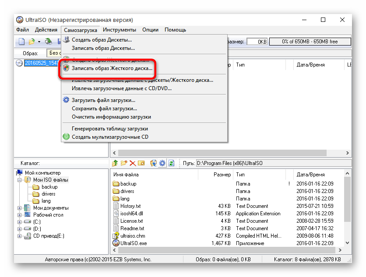Select Записать образ Жесткого диска menu item
Image resolution: width=366 pixels, height=277 pixels.
click(112, 68)
